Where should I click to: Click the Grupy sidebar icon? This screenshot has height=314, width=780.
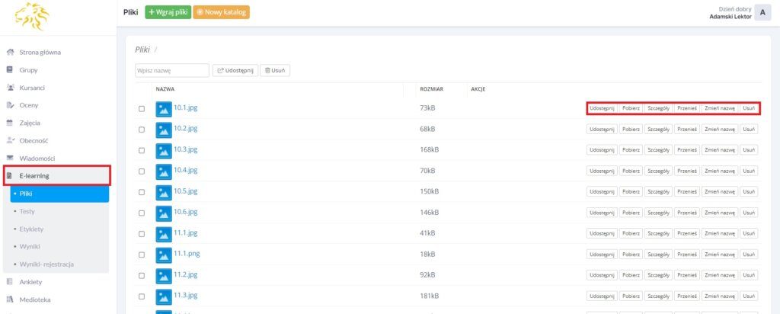[x=10, y=70]
